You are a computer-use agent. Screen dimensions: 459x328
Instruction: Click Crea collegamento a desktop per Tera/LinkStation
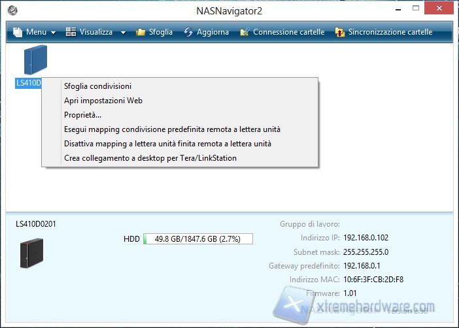pos(150,157)
